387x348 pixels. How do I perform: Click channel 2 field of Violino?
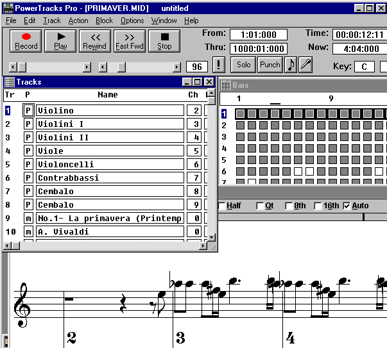pyautogui.click(x=194, y=110)
